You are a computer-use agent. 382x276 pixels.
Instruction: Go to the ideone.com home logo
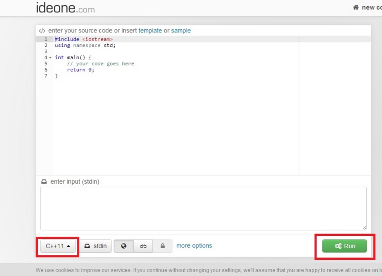pos(65,8)
